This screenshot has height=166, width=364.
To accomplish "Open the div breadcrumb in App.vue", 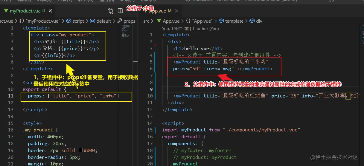I will tap(256, 21).
